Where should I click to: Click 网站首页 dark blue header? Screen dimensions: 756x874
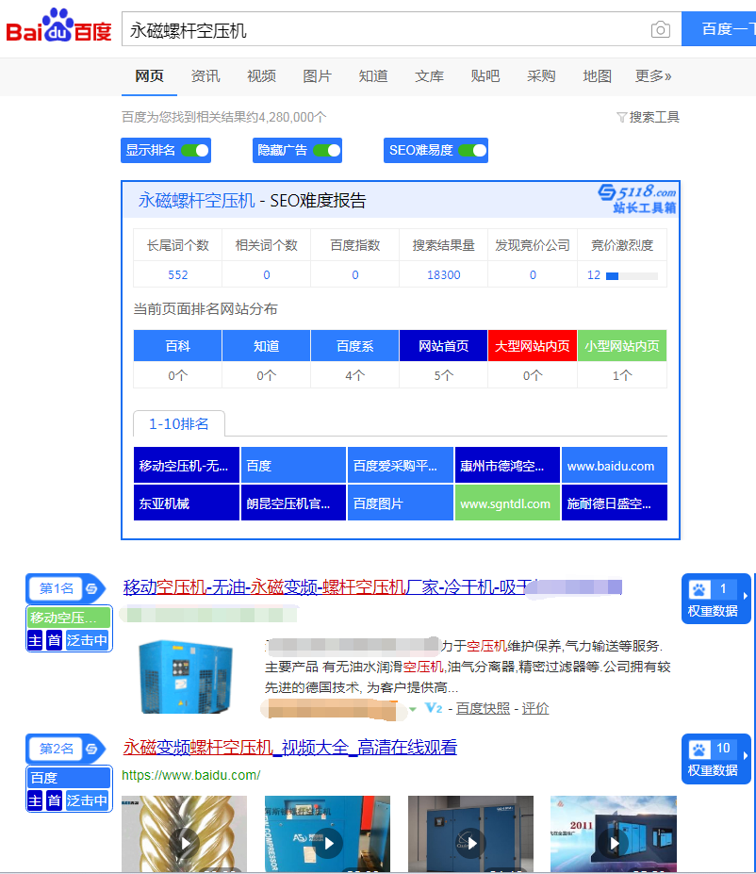pyautogui.click(x=443, y=346)
